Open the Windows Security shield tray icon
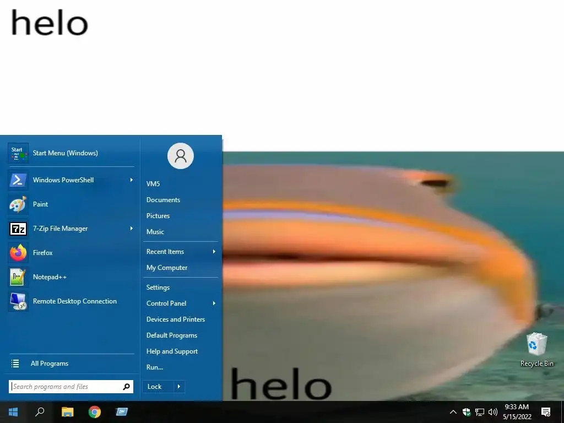564x423 pixels. click(467, 412)
